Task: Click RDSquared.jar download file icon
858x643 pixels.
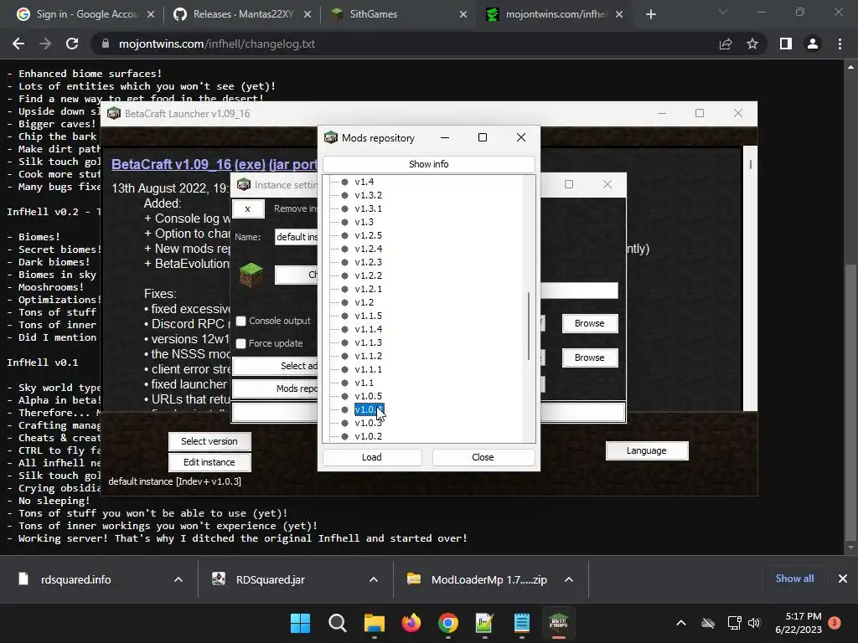Action: coord(219,579)
